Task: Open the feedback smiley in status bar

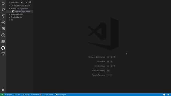Action: pyautogui.click(x=164, y=95)
